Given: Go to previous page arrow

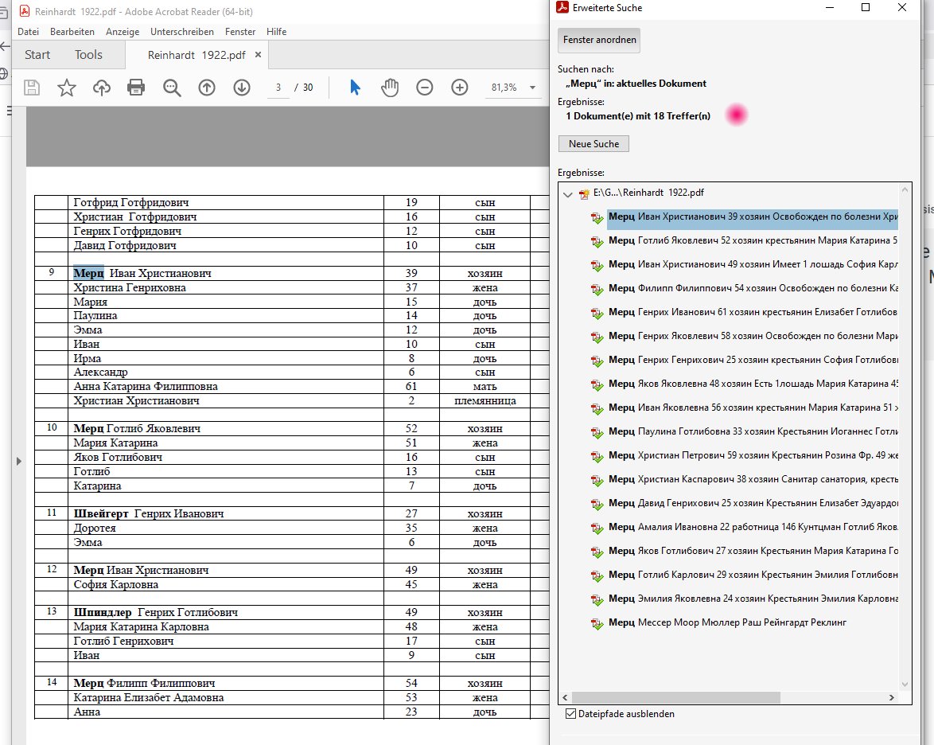Looking at the screenshot, I should pyautogui.click(x=207, y=88).
